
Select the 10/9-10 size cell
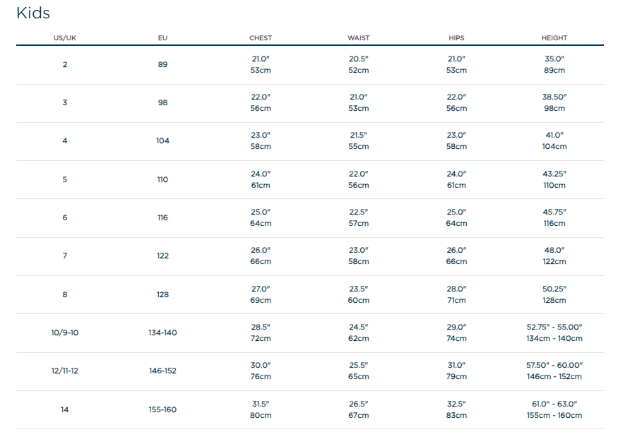[65, 332]
